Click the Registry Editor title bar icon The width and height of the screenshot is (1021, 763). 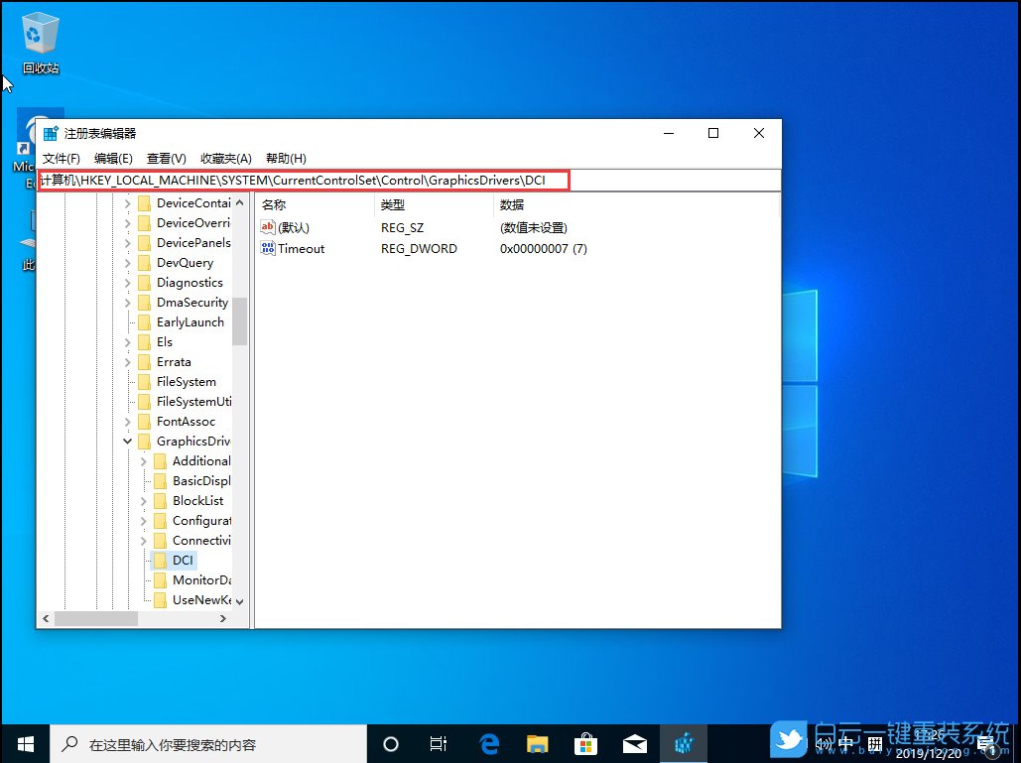51,132
